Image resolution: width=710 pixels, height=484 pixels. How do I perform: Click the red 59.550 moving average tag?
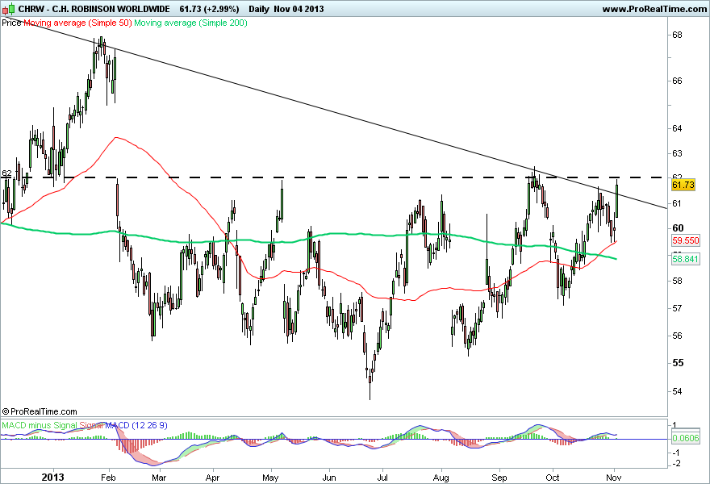[x=686, y=240]
